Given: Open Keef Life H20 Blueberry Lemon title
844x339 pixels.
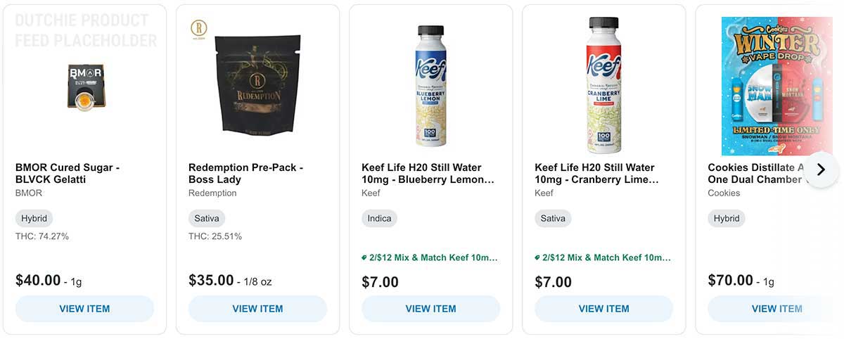Looking at the screenshot, I should point(428,174).
